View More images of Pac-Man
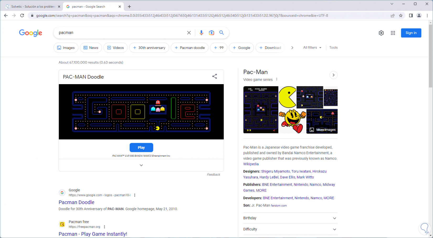Viewport: 433px width, 238px height. point(323,130)
